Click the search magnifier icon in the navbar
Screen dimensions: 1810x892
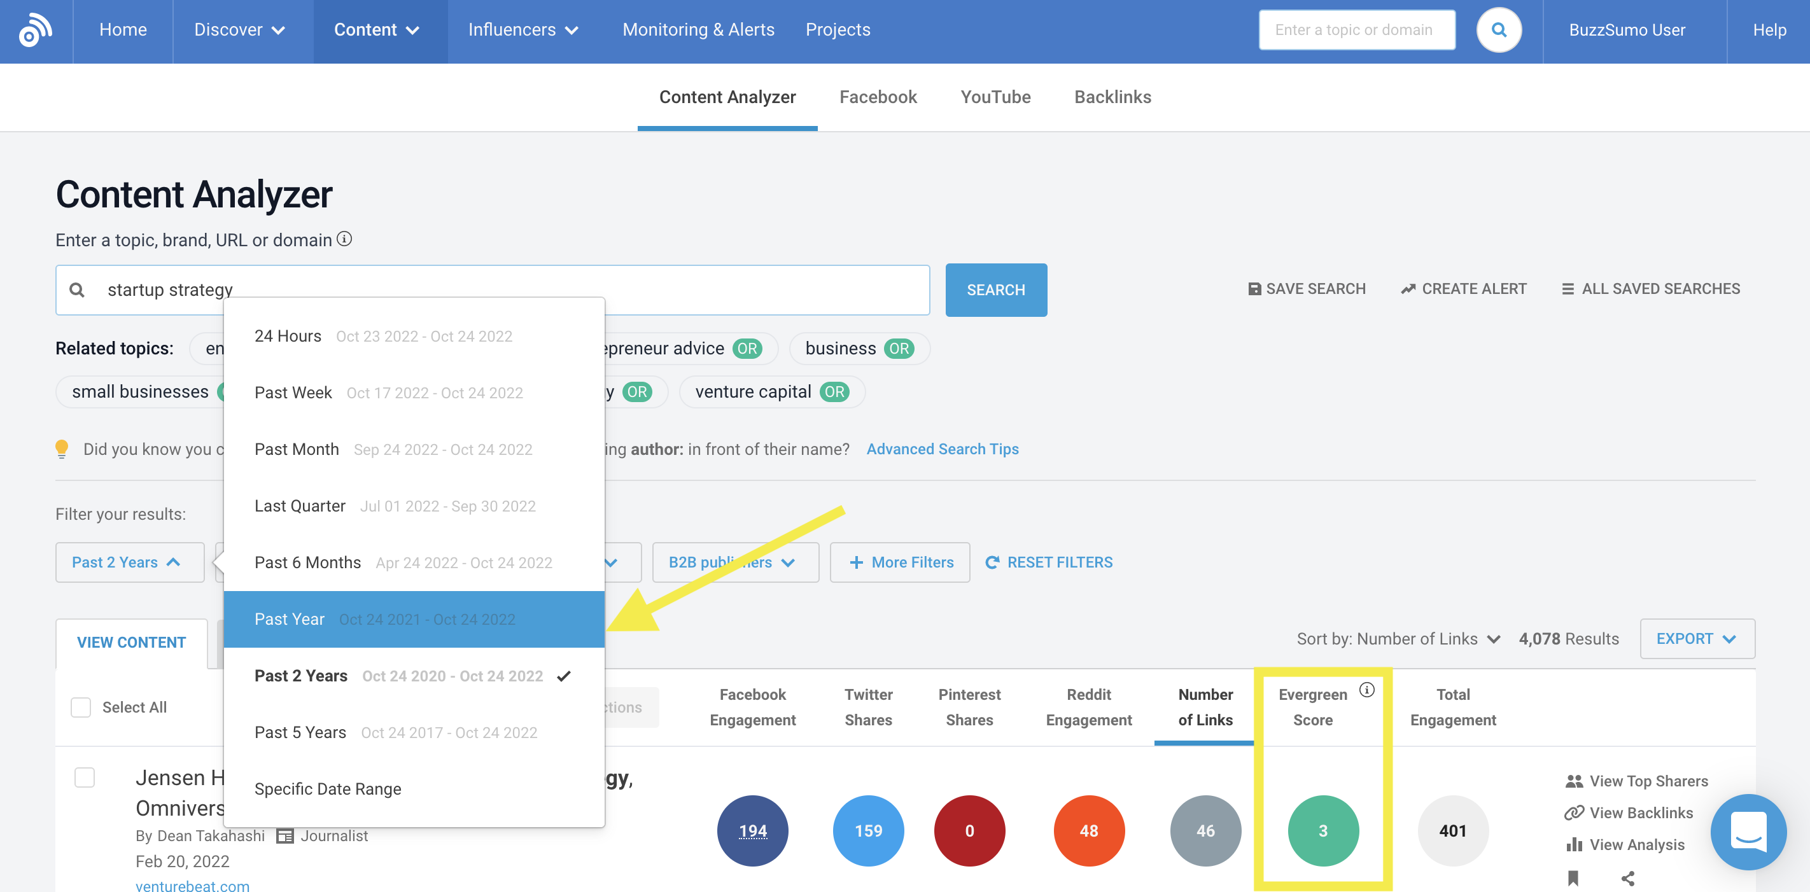[1499, 29]
